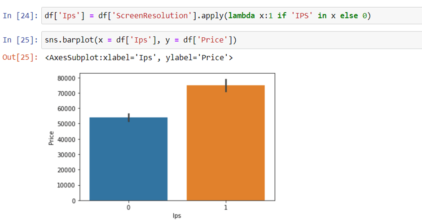Screen dimensions: 422x223
Task: Click x-axis tick label 0
Action: click(x=129, y=207)
